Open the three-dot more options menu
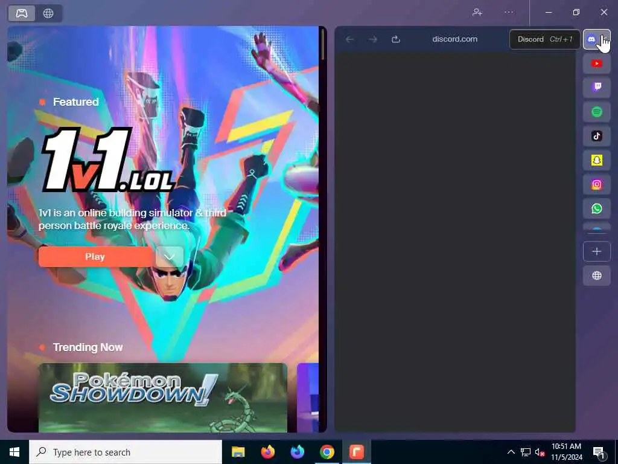This screenshot has width=618, height=464. click(x=509, y=12)
